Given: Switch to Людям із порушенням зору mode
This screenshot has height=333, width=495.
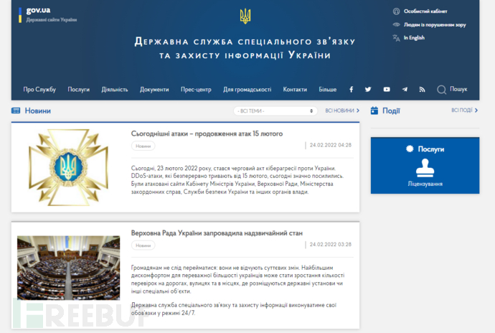Looking at the screenshot, I should pos(435,24).
